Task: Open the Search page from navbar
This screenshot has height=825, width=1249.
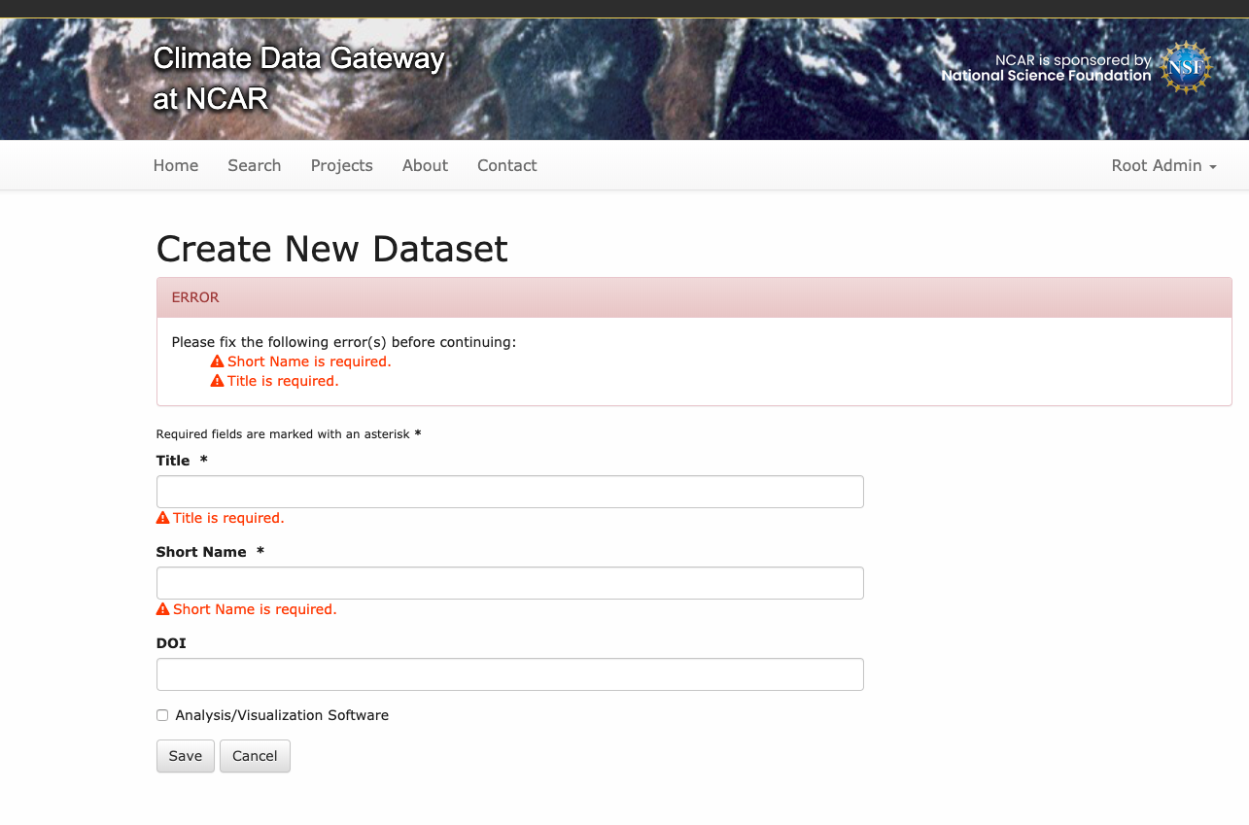Action: point(255,165)
